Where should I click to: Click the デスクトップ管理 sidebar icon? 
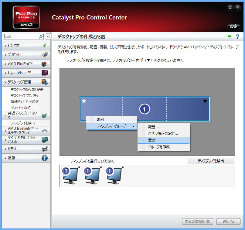pos(45,82)
